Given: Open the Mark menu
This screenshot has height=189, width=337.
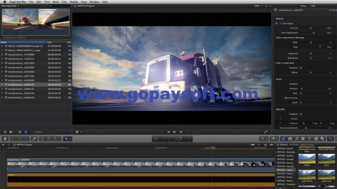Looking at the screenshot, I should tap(56, 2).
